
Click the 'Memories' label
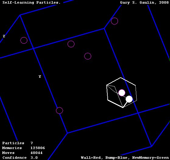coord(12,148)
